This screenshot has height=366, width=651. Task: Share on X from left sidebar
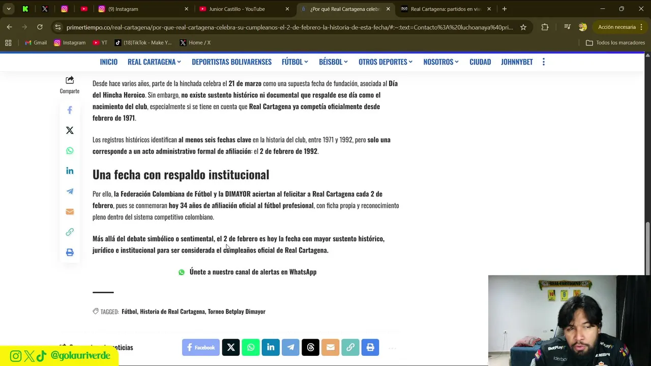(70, 130)
